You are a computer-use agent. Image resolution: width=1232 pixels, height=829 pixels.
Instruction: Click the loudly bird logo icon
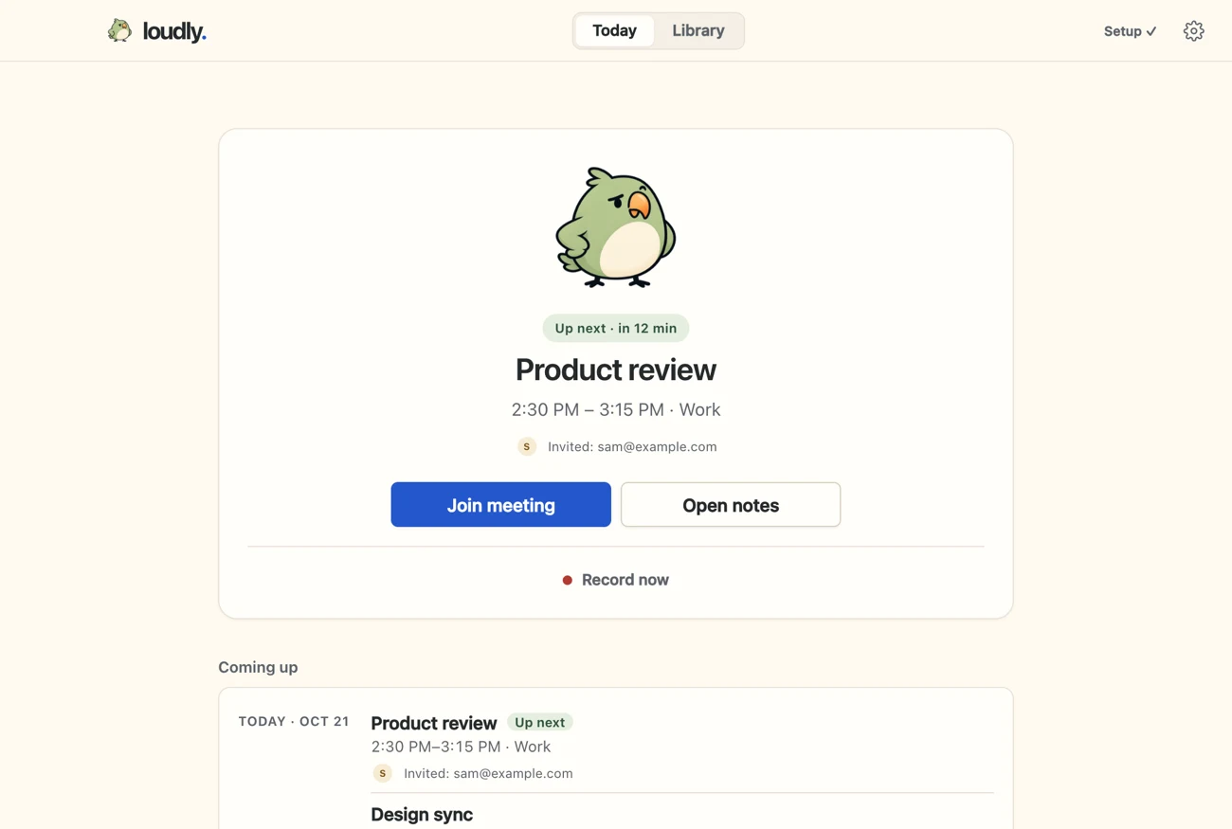119,30
